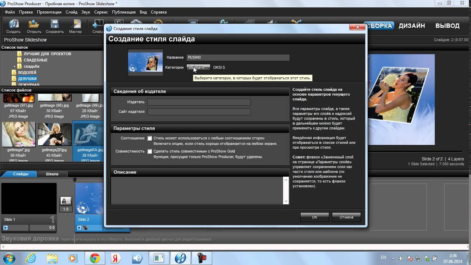Enable the any aspect ratio checkbox
Image resolution: width=471 pixels, height=265 pixels.
coord(149,138)
